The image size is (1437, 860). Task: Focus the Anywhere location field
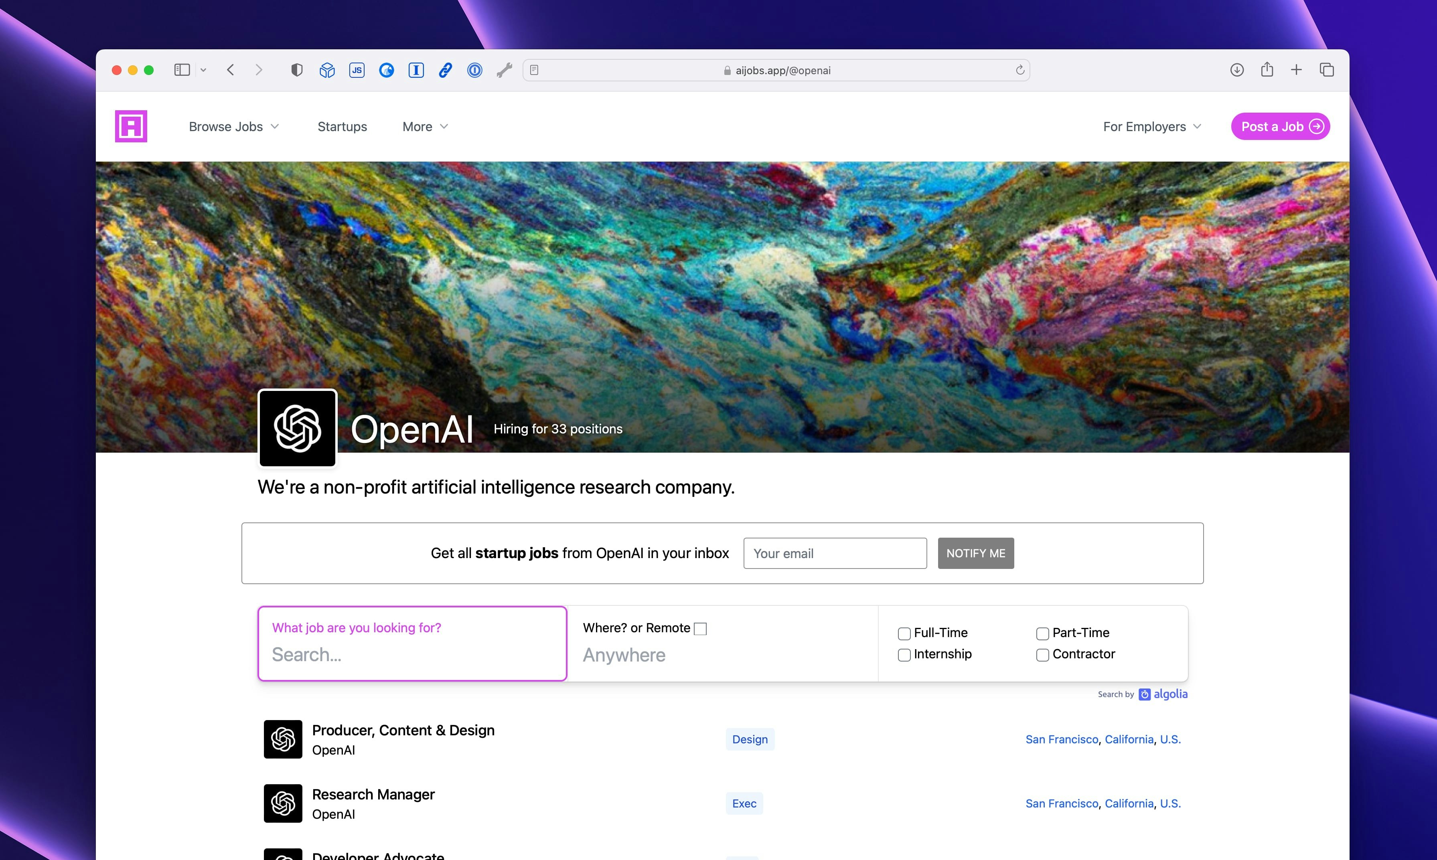[x=723, y=655]
